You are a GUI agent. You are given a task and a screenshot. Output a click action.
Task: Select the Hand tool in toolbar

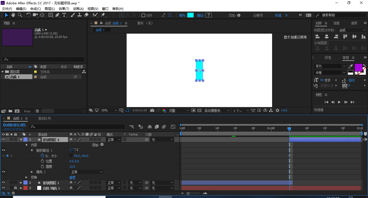(13, 15)
